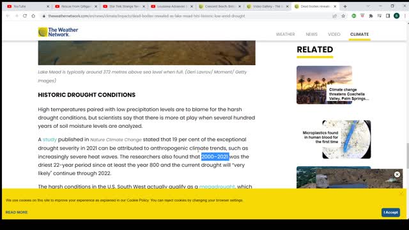Bookmark this page with the star icon

tap(343, 16)
